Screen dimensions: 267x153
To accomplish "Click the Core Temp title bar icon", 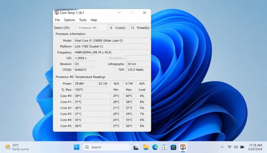I will pyautogui.click(x=57, y=13).
